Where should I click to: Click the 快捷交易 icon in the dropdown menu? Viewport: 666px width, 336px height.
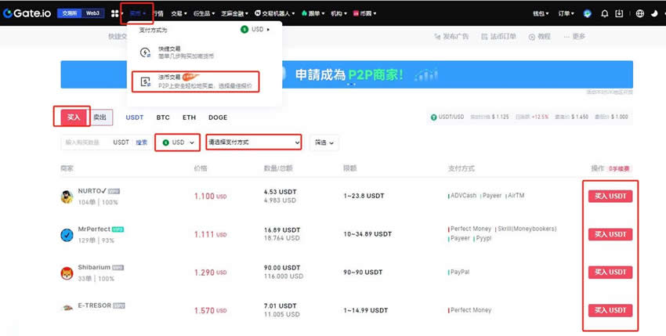[144, 52]
